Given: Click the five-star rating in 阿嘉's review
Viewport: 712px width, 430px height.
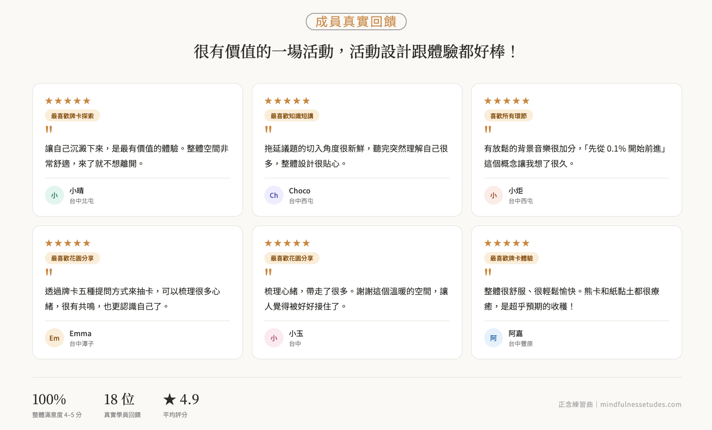Looking at the screenshot, I should [x=506, y=243].
